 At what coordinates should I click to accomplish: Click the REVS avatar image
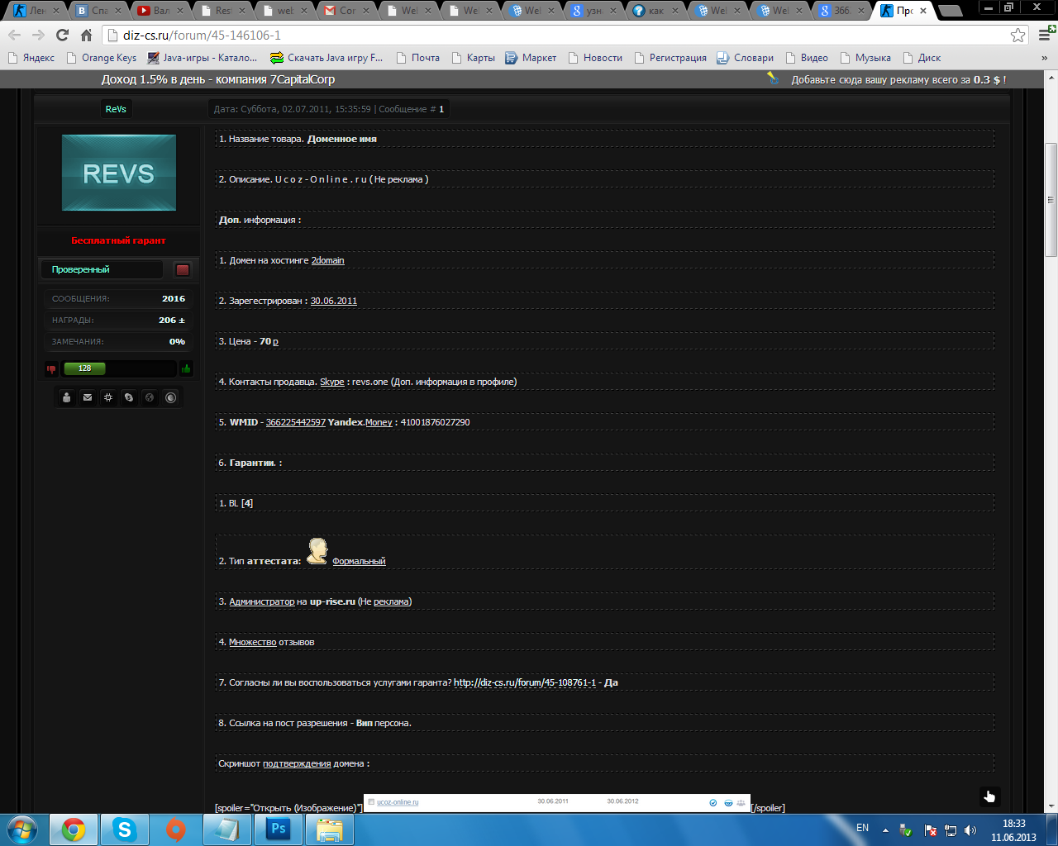tap(119, 173)
